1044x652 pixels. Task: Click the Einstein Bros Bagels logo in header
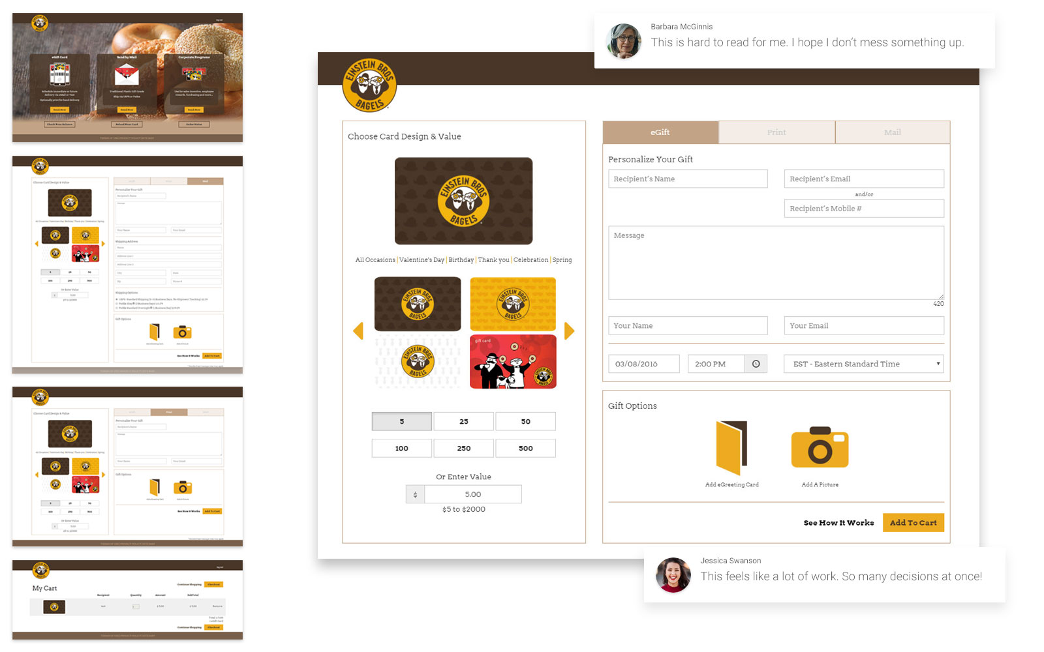(369, 85)
